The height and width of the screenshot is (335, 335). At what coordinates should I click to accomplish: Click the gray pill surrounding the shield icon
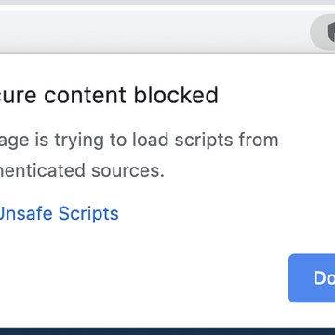[323, 33]
